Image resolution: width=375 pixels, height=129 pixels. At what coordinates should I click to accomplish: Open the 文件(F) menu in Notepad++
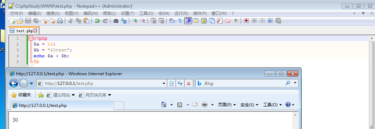point(17,13)
